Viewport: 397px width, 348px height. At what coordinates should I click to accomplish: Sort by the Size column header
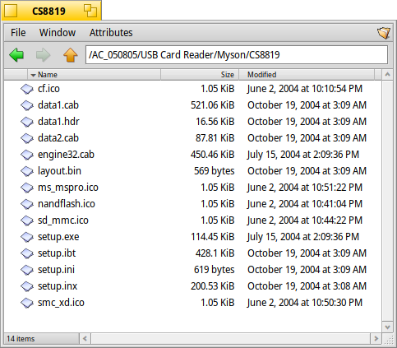(200, 75)
